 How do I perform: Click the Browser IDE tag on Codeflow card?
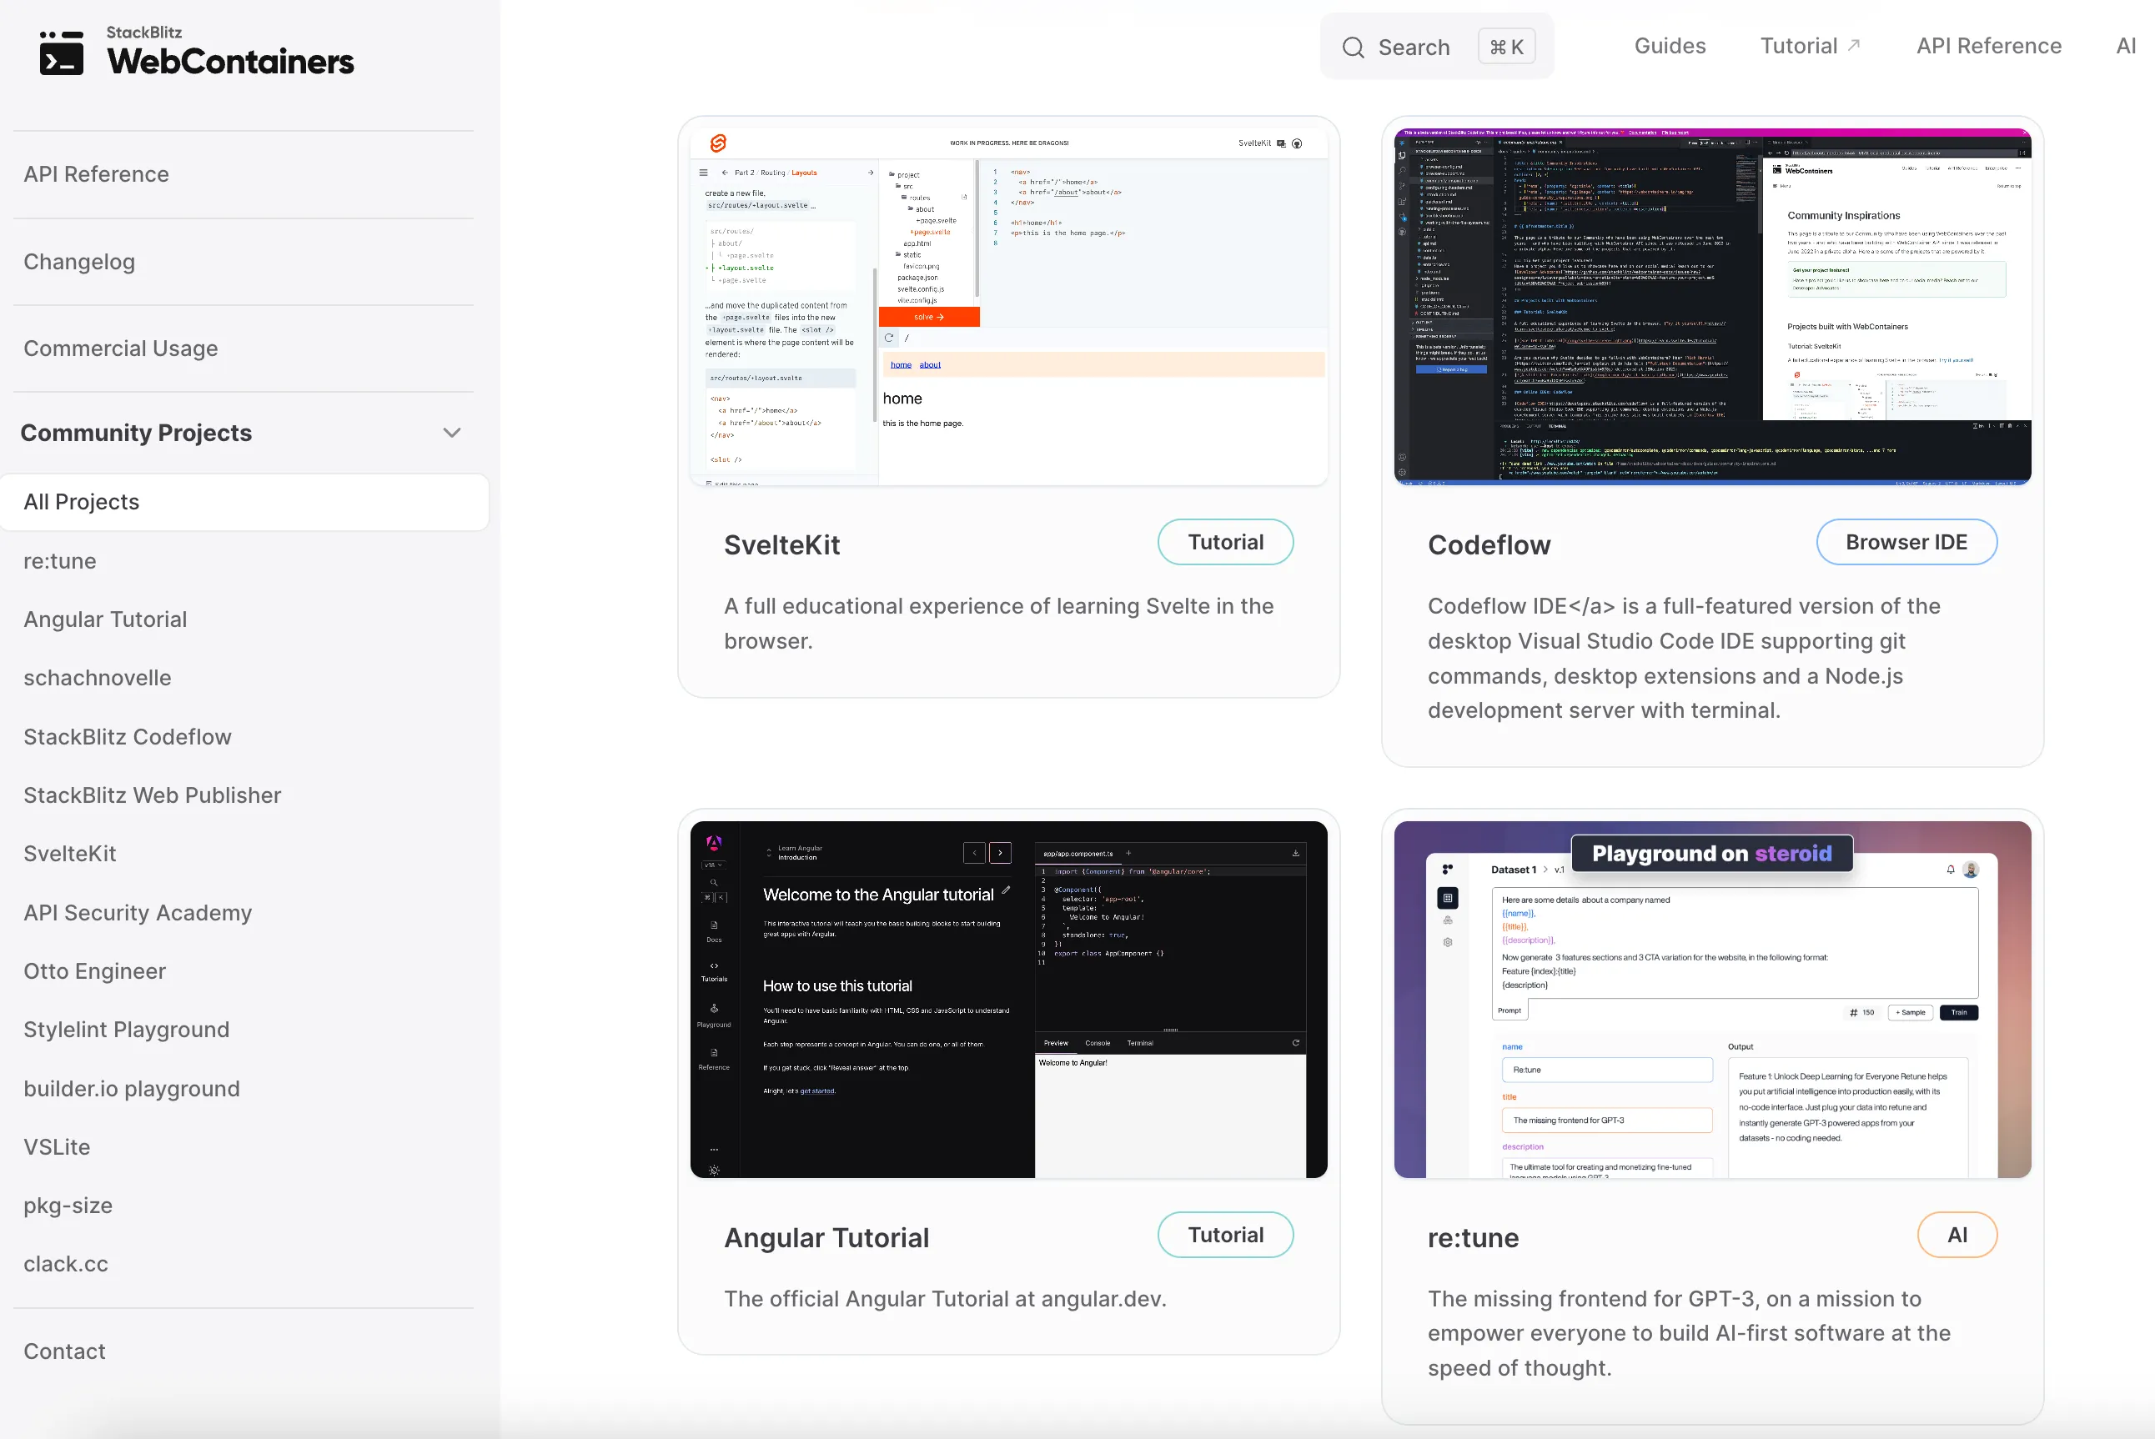1906,543
